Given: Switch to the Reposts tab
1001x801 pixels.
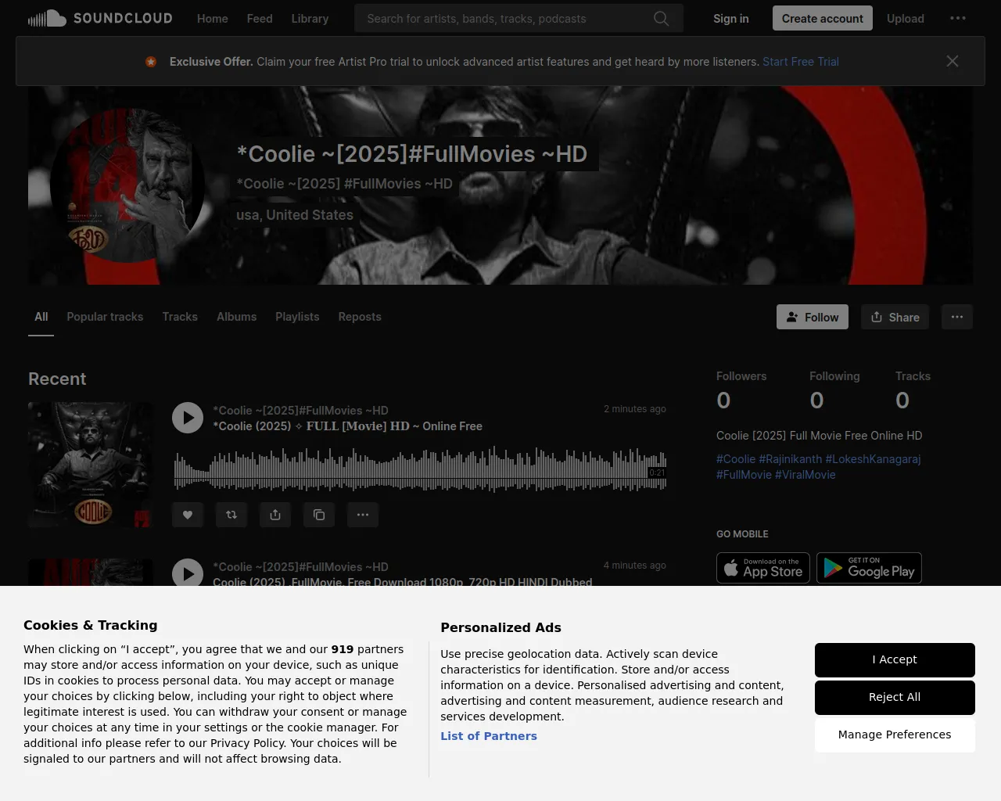Looking at the screenshot, I should click(360, 317).
